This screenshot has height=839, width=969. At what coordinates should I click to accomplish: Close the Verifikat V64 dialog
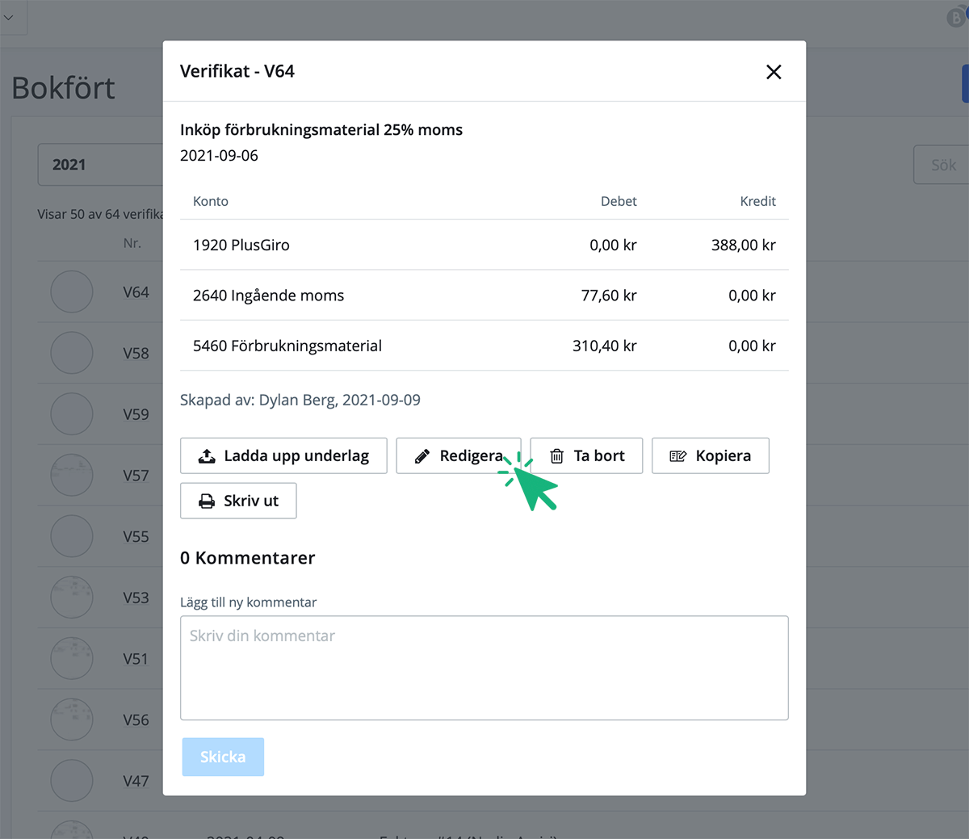point(774,72)
